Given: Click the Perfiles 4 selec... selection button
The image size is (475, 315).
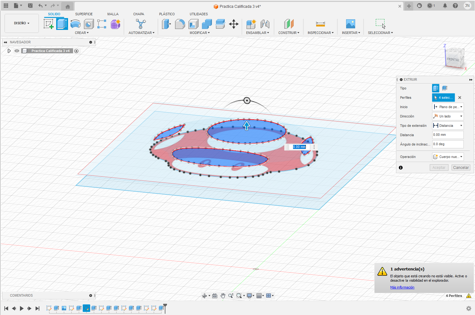Looking at the screenshot, I should tap(443, 98).
